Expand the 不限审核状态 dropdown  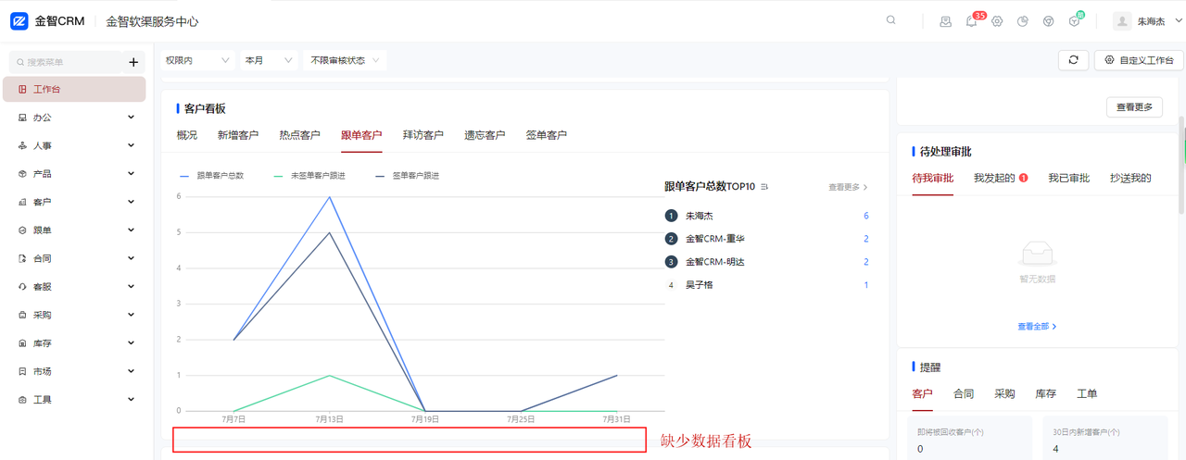pos(344,60)
